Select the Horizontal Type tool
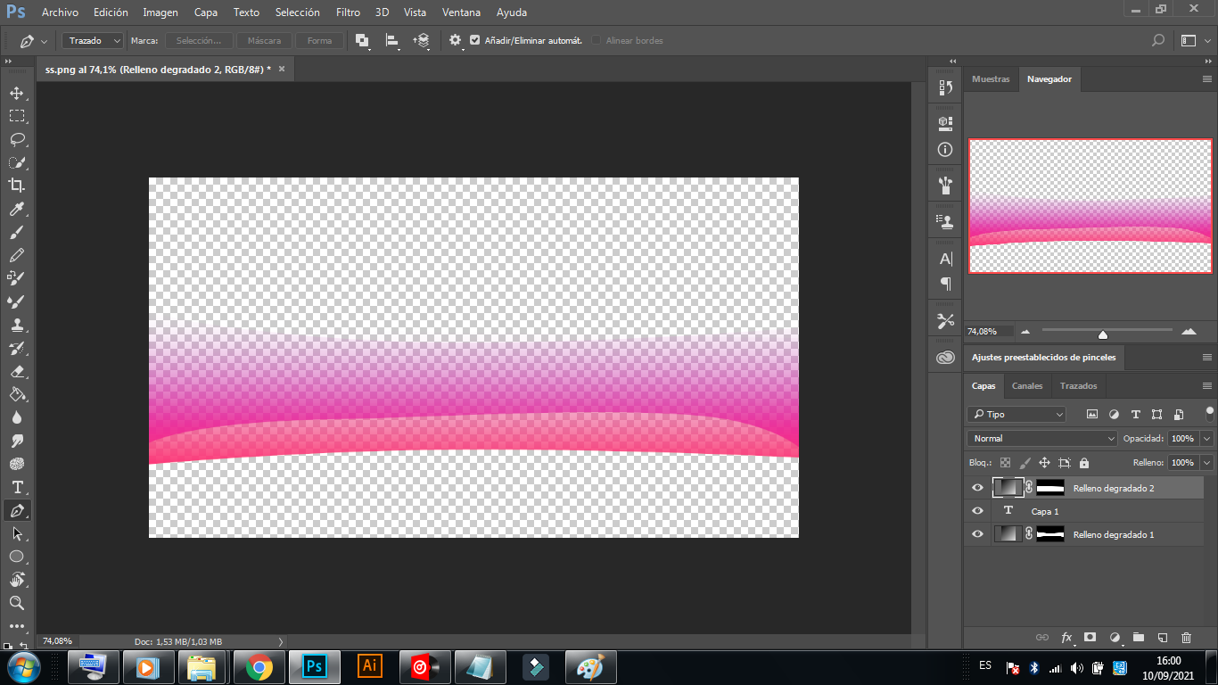The height and width of the screenshot is (685, 1218). pyautogui.click(x=17, y=487)
